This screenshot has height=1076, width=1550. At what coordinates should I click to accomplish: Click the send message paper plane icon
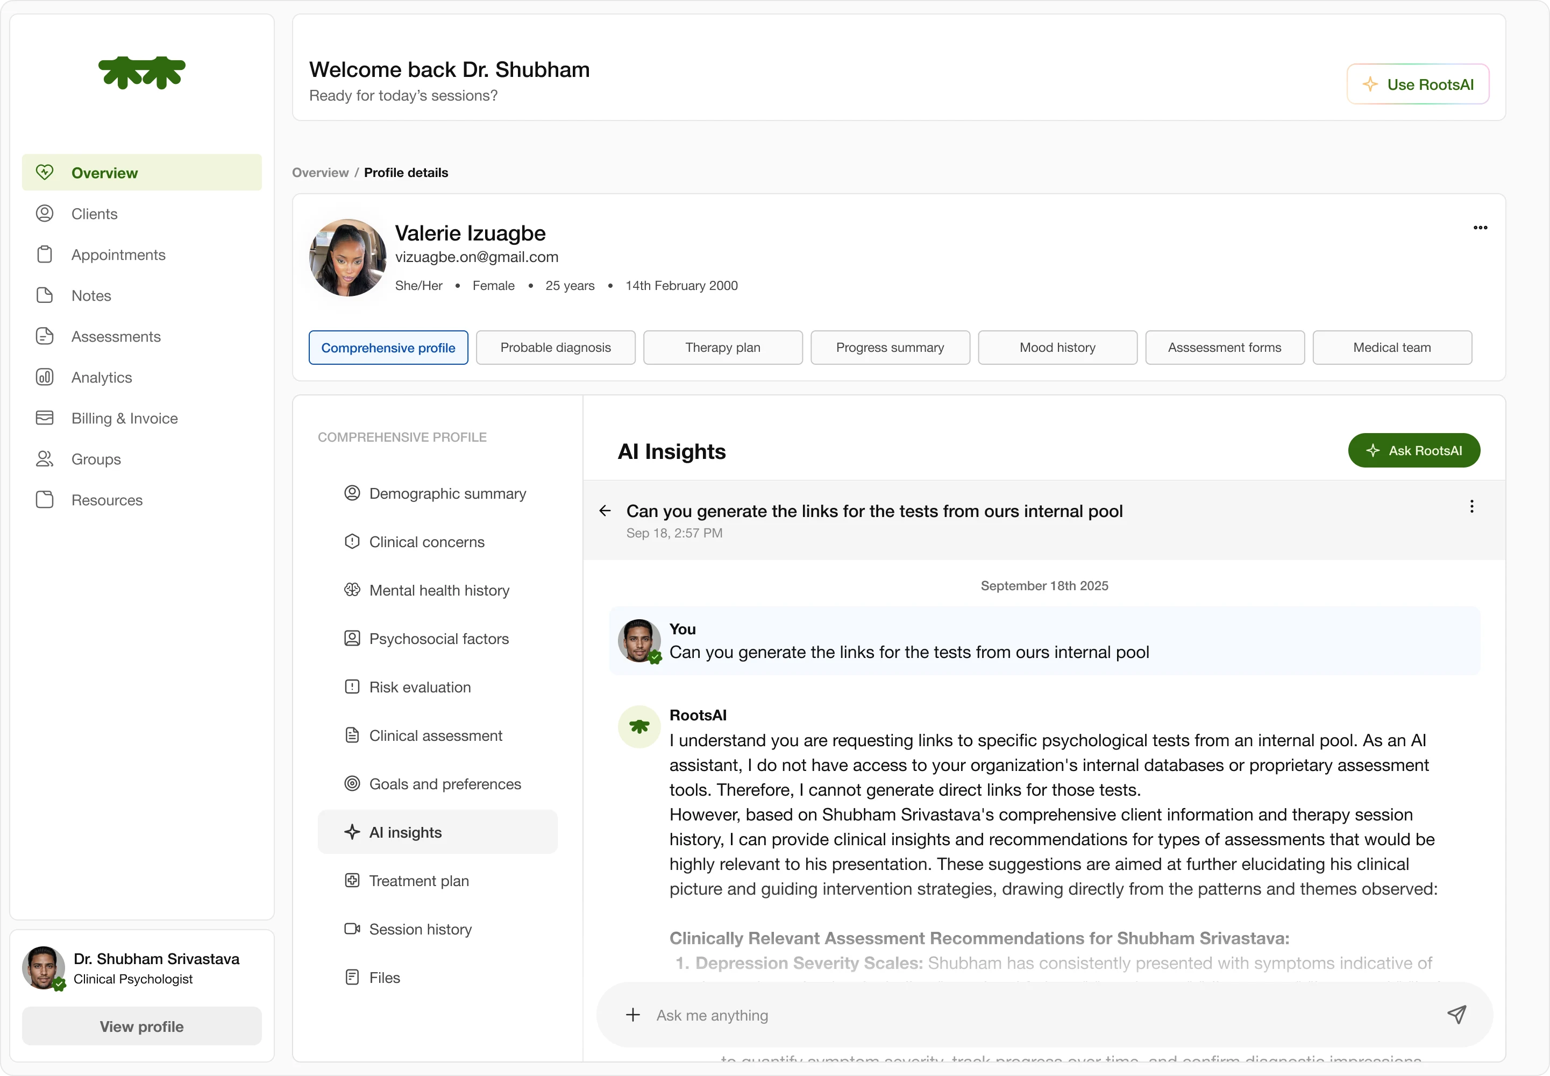(x=1456, y=1015)
